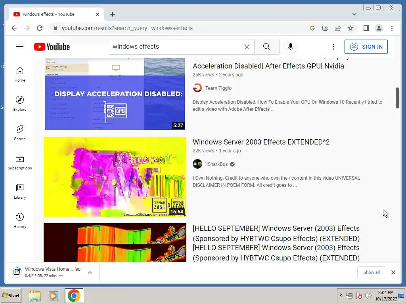Open Team Tiggio channel name
The height and width of the screenshot is (304, 406).
218,88
